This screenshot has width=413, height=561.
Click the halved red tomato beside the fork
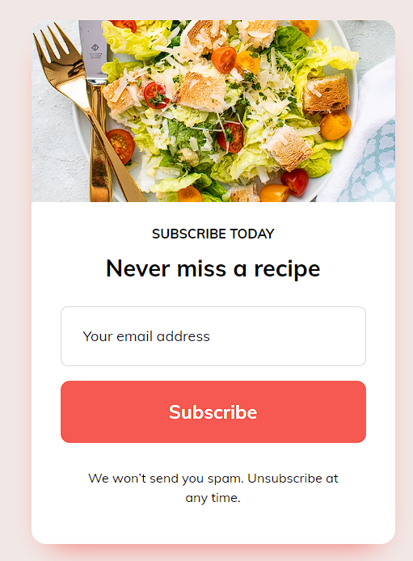121,146
